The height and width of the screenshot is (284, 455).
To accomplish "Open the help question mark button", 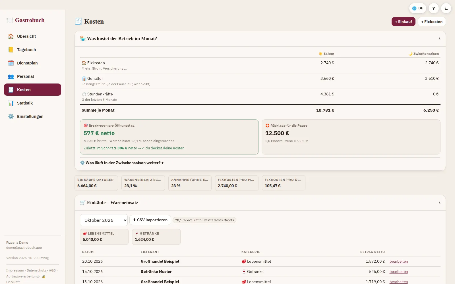I will (x=434, y=8).
